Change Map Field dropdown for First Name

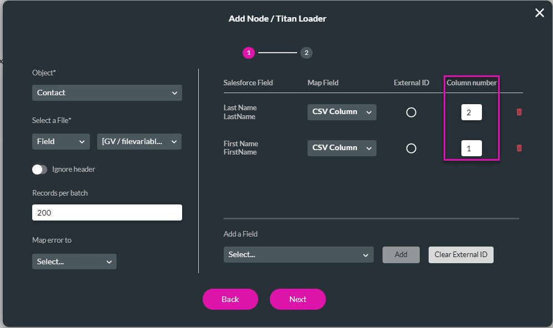point(341,148)
